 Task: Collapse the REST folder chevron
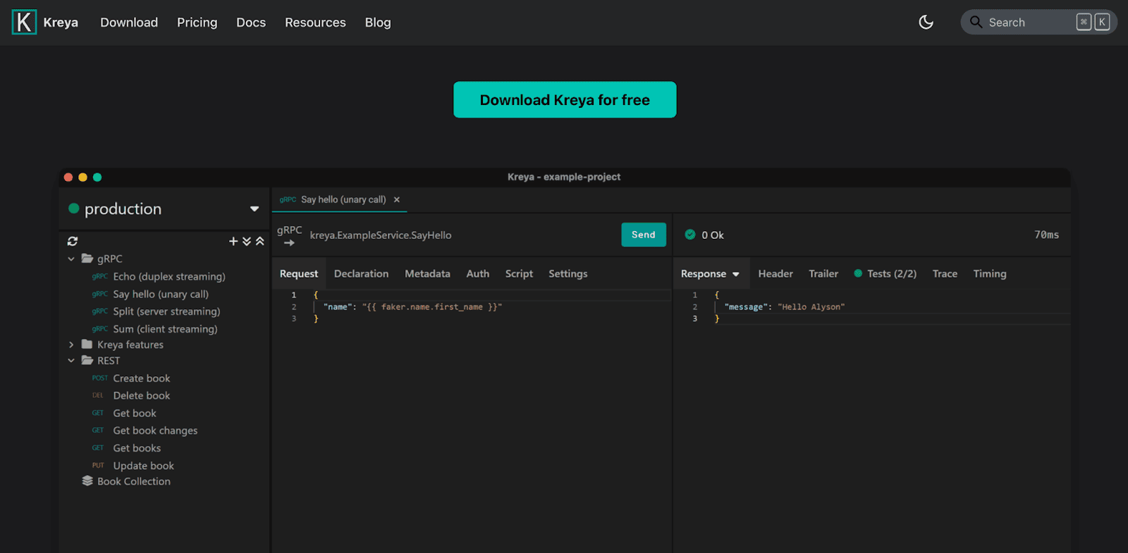point(71,361)
